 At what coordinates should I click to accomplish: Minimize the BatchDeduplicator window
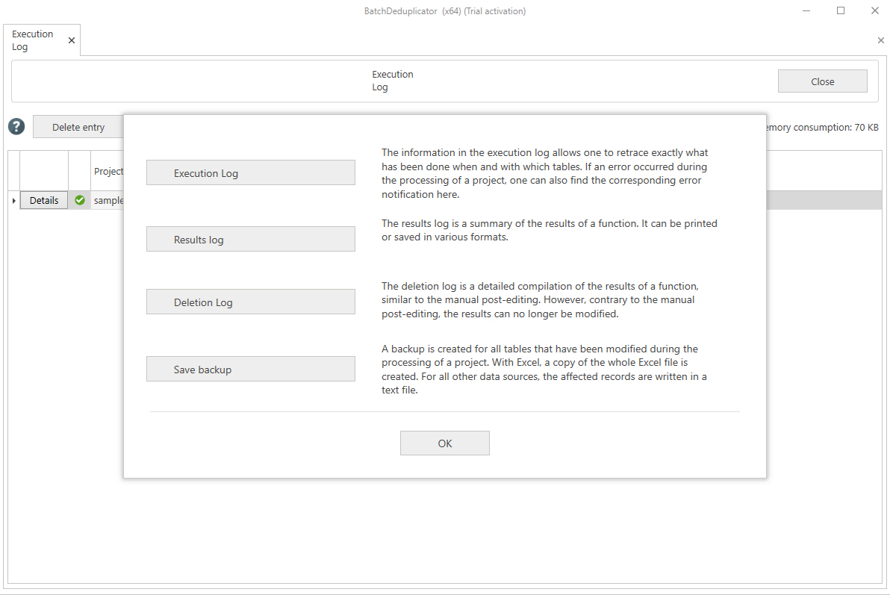(x=806, y=11)
